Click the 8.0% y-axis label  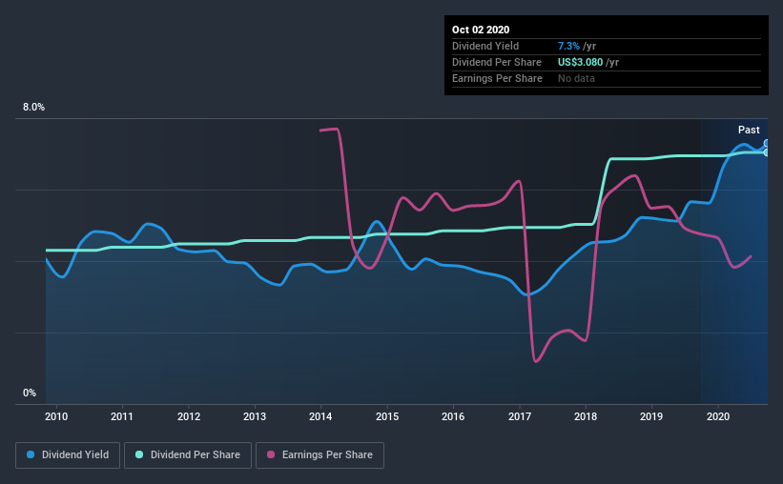point(33,108)
